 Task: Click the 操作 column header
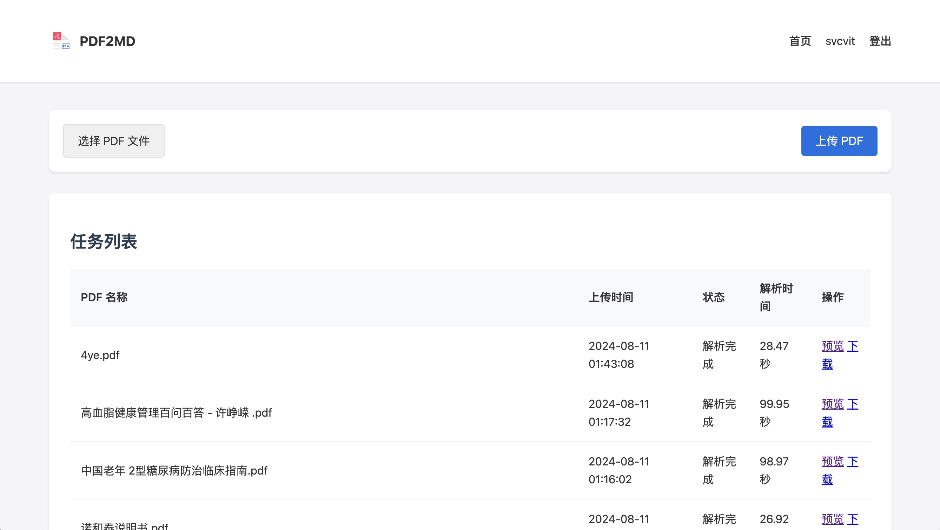pyautogui.click(x=833, y=298)
